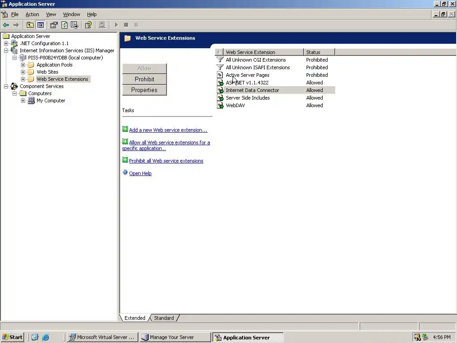This screenshot has height=343, width=457.
Task: Collapse the Computers node
Action: coord(14,93)
